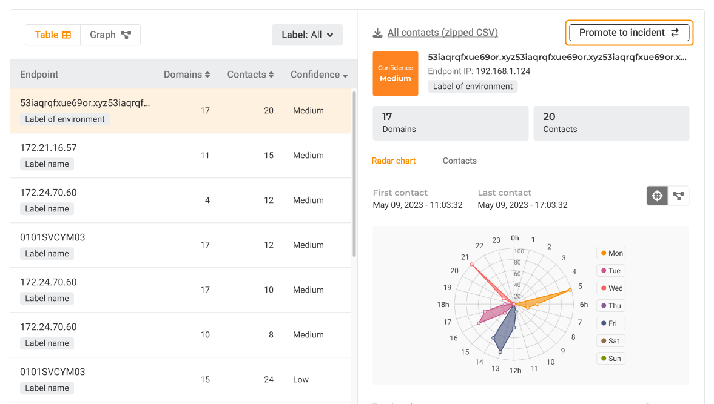Switch to radar chart view icon

click(657, 196)
